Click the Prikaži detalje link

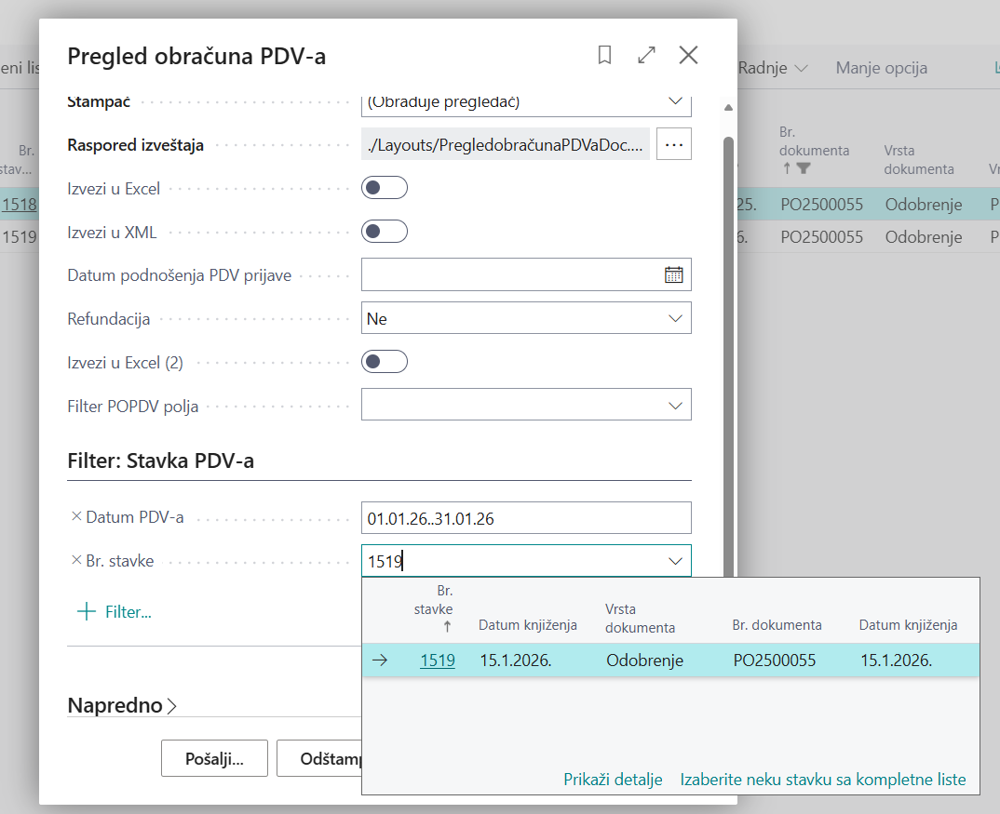point(613,780)
